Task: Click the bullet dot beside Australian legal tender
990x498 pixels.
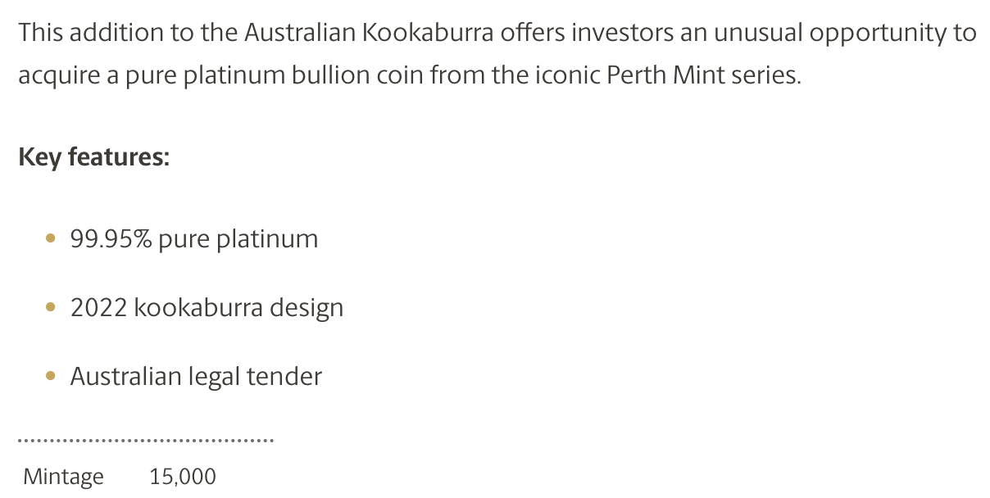Action: click(51, 377)
